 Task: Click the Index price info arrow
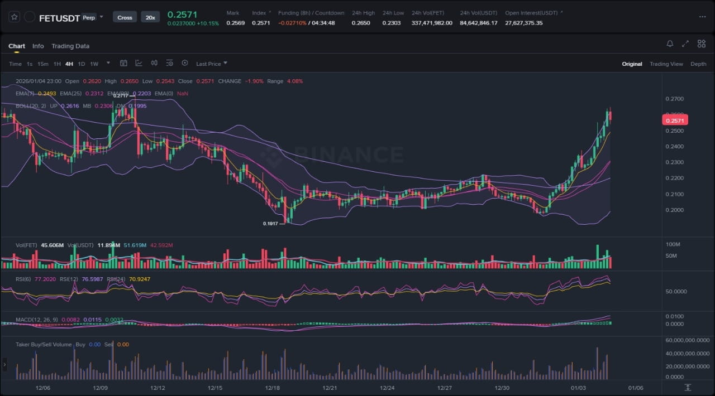click(x=270, y=12)
